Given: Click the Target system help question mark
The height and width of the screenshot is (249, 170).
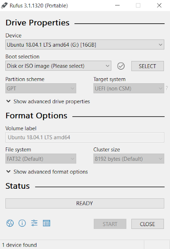Looking at the screenshot, I should [167, 88].
